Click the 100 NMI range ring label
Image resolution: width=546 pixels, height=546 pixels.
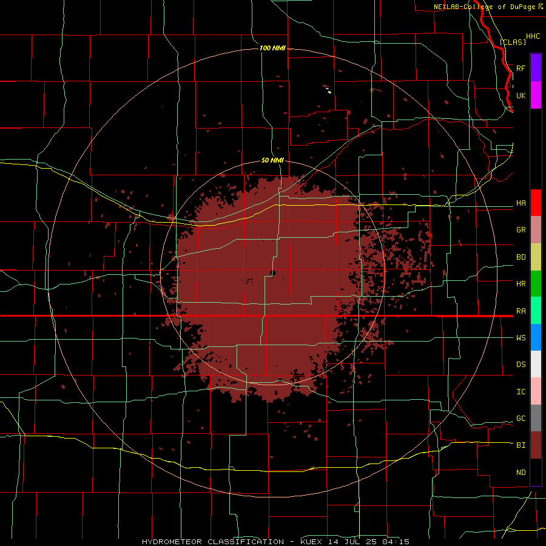272,48
